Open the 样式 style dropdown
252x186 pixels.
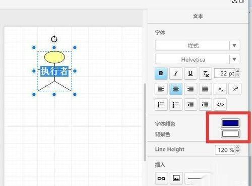198,45
